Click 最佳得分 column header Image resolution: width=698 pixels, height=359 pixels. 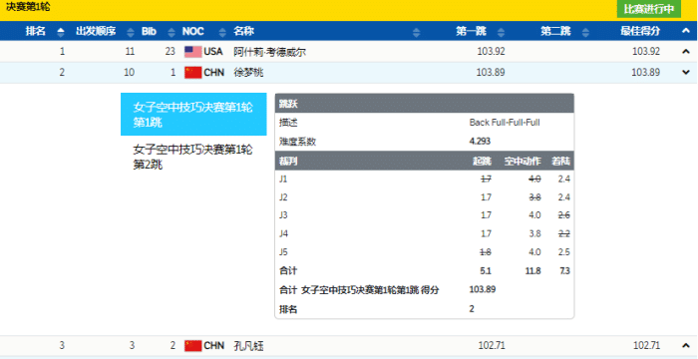click(640, 31)
